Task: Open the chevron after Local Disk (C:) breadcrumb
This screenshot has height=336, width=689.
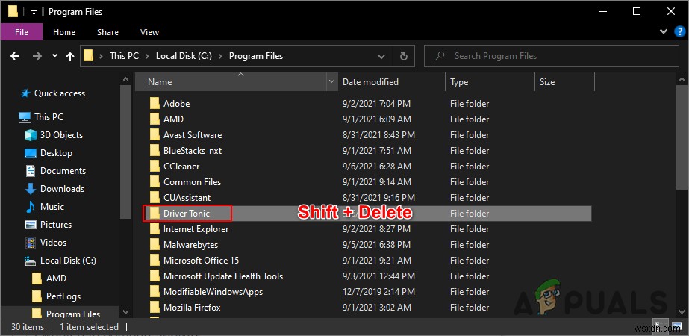Action: tap(221, 56)
